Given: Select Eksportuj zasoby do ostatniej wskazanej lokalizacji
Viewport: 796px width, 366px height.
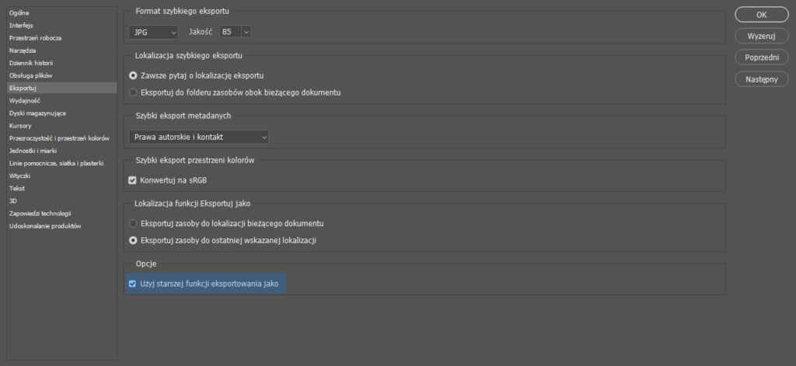Looking at the screenshot, I should [x=133, y=241].
